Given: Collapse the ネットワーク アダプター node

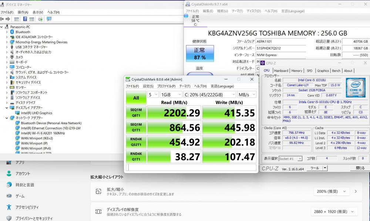Looking at the screenshot, I should pyautogui.click(x=7, y=118).
